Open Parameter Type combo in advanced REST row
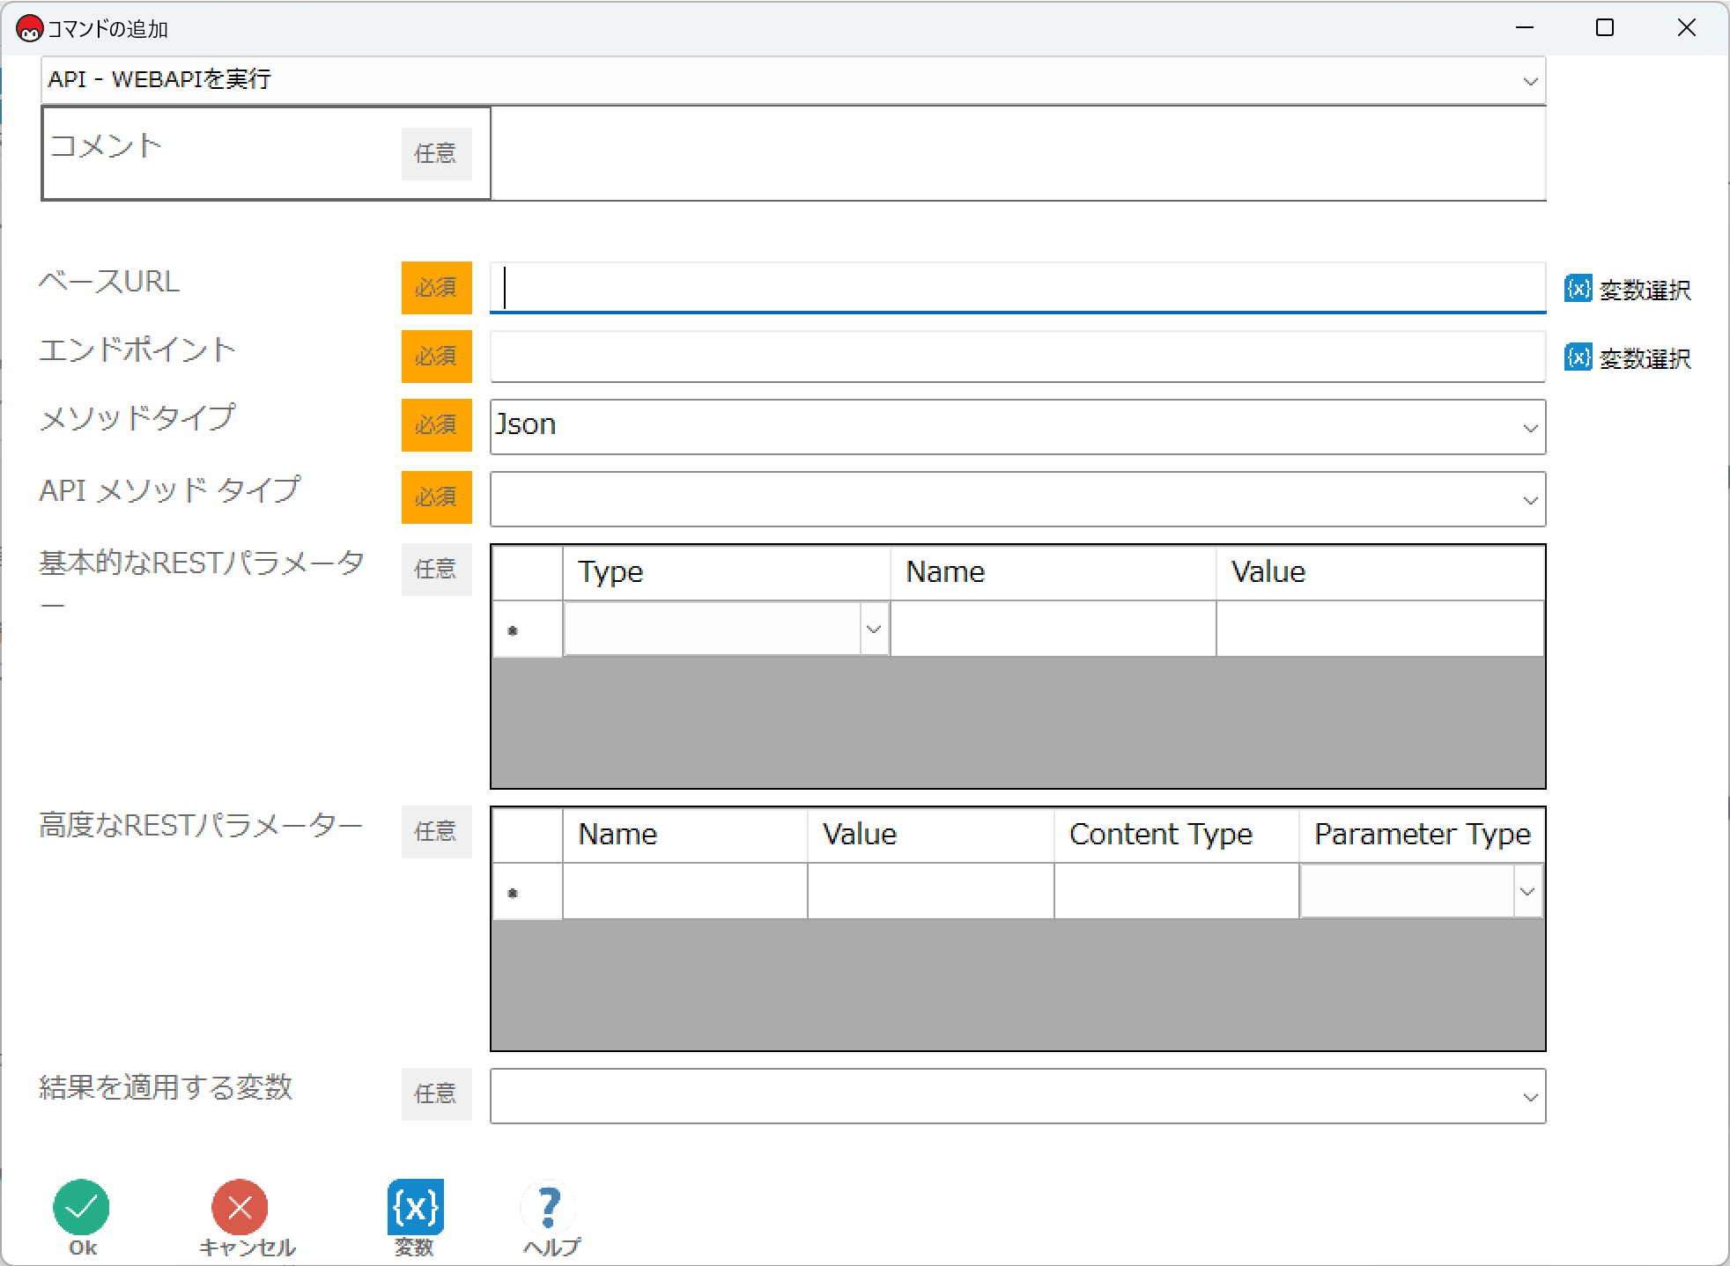This screenshot has height=1266, width=1730. click(1527, 891)
